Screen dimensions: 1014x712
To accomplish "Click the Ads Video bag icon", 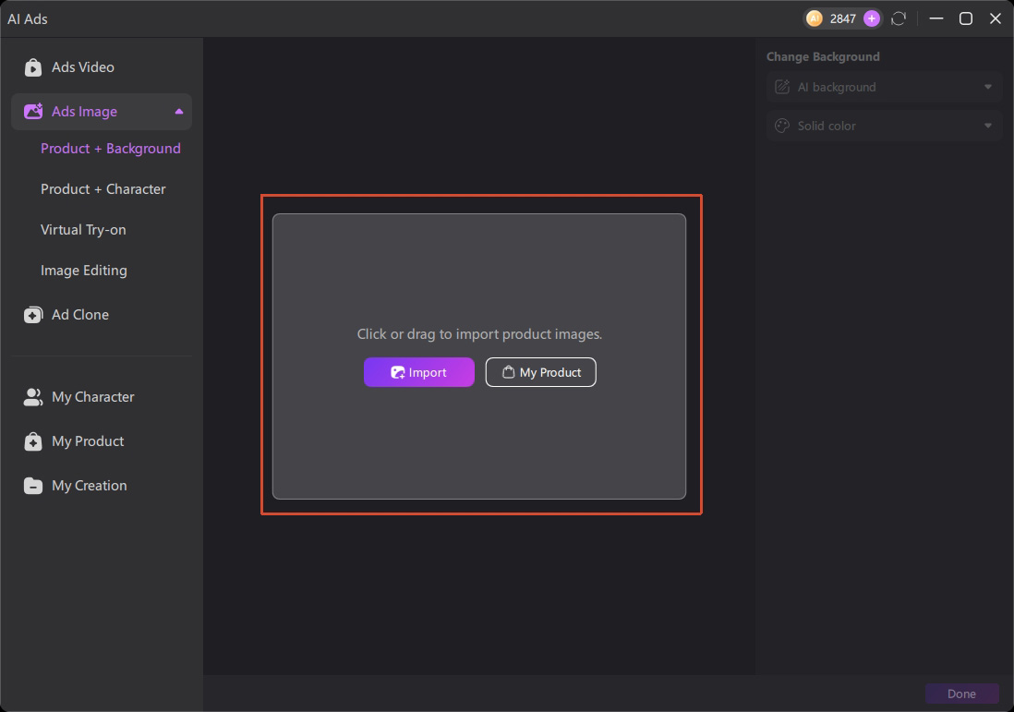I will click(x=33, y=67).
